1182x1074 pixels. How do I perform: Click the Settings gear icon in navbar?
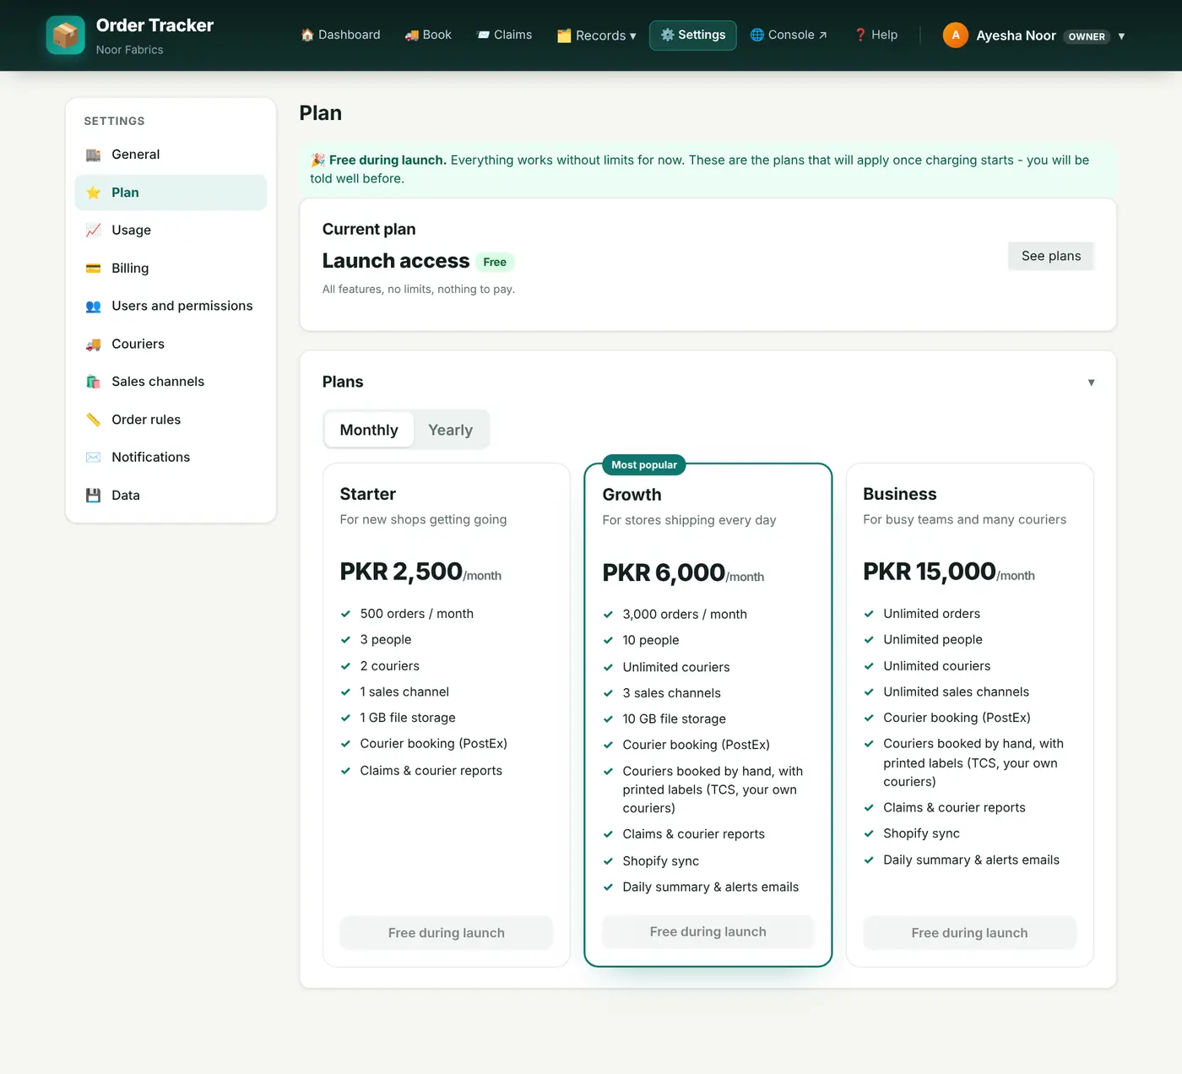[667, 35]
